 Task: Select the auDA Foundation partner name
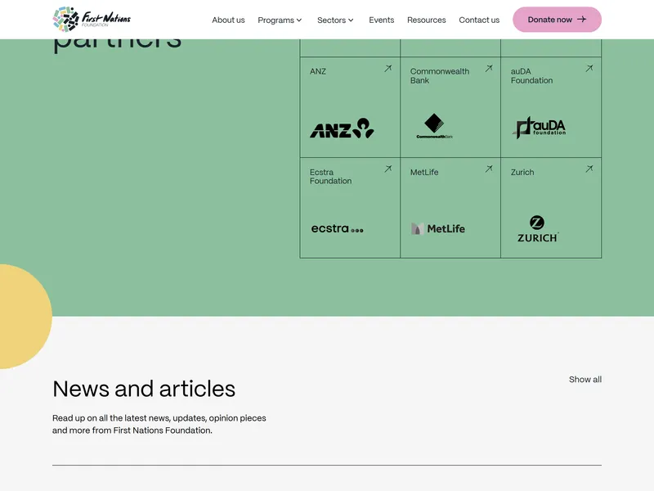[x=532, y=76]
